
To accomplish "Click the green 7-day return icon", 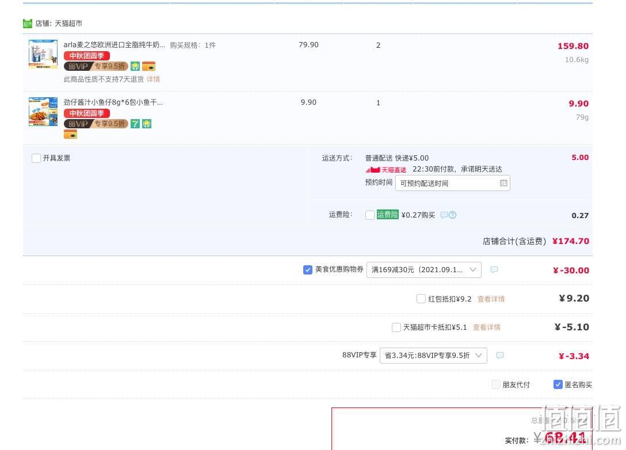I will click(x=135, y=124).
